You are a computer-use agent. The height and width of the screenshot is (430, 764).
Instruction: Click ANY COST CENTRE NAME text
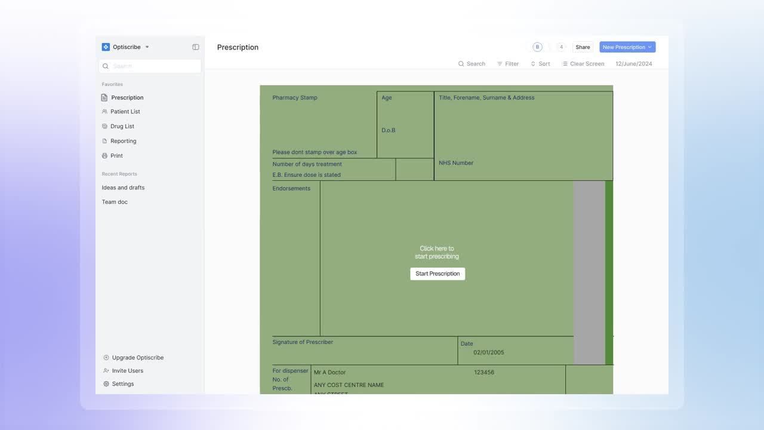pos(349,385)
